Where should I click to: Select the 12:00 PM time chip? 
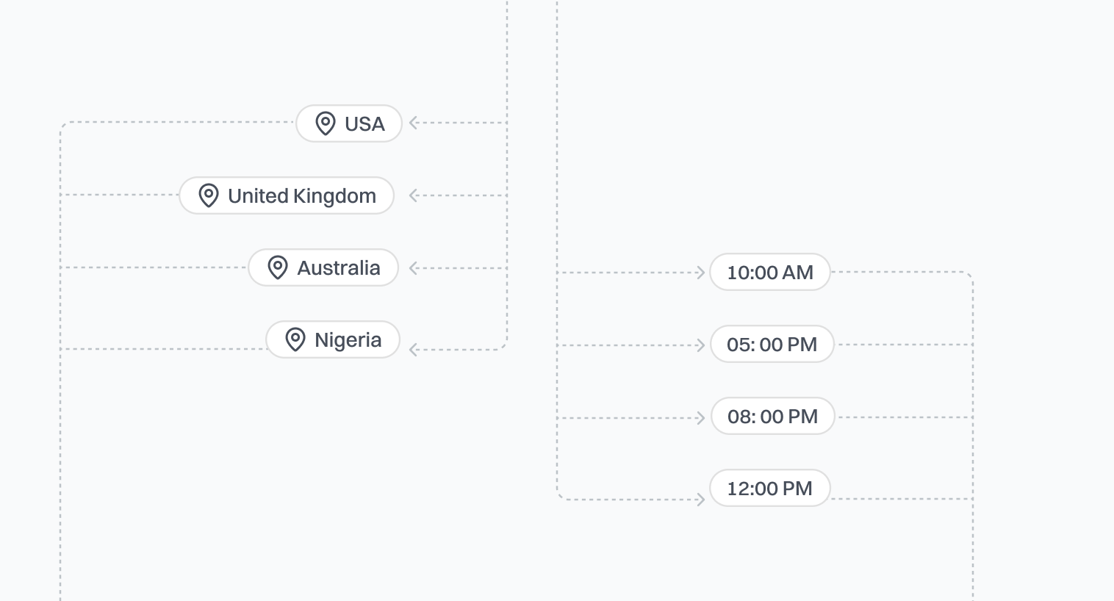coord(769,489)
